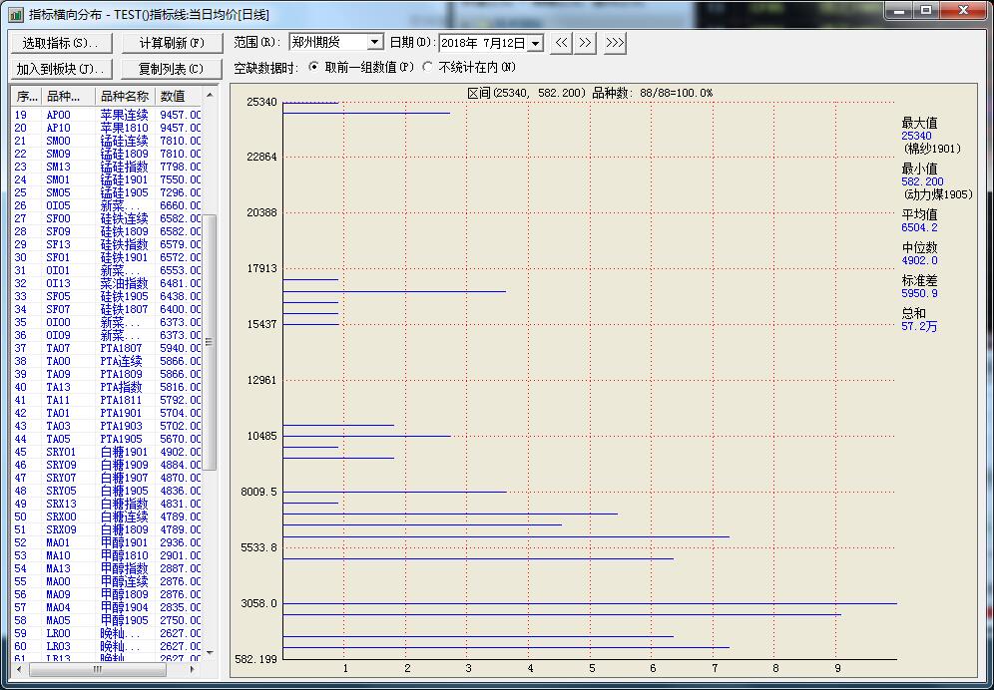Click the list scroll down arrow
994x690 pixels.
(x=210, y=653)
